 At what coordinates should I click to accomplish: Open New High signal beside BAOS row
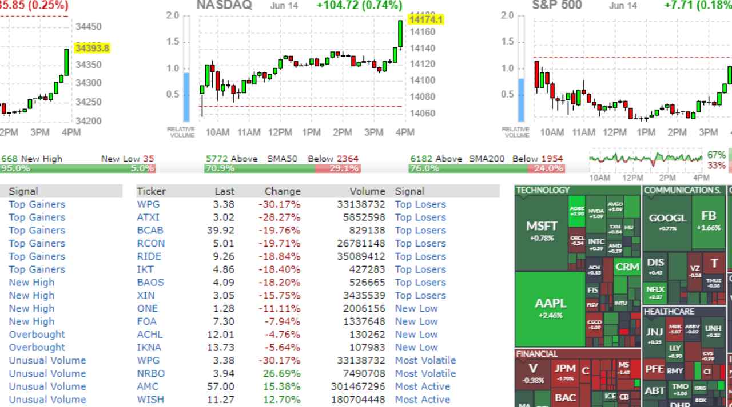point(31,283)
